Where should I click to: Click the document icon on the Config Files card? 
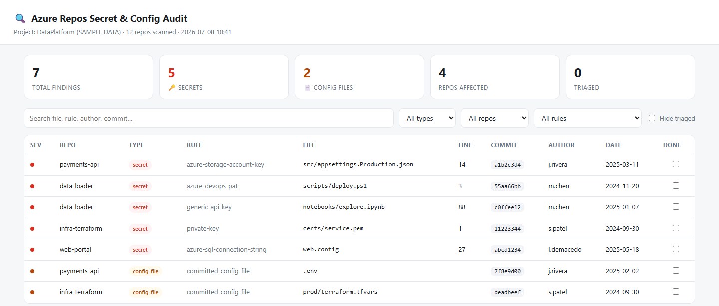point(307,88)
